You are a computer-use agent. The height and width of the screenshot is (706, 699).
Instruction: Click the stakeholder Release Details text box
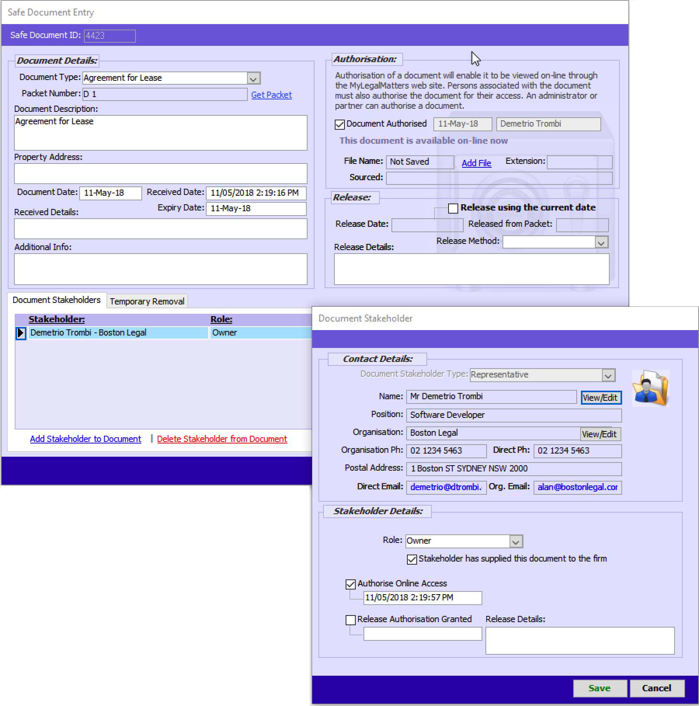pyautogui.click(x=580, y=641)
